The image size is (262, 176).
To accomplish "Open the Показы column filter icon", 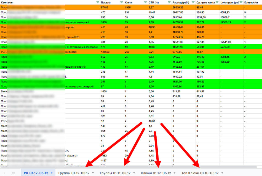I will click(x=122, y=2).
